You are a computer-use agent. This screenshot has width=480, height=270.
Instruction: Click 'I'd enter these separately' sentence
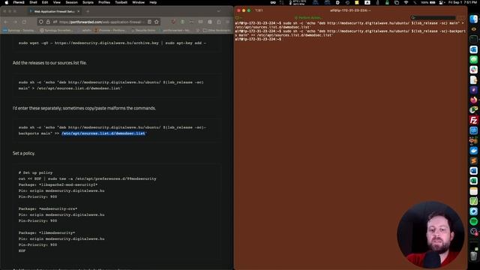click(84, 108)
